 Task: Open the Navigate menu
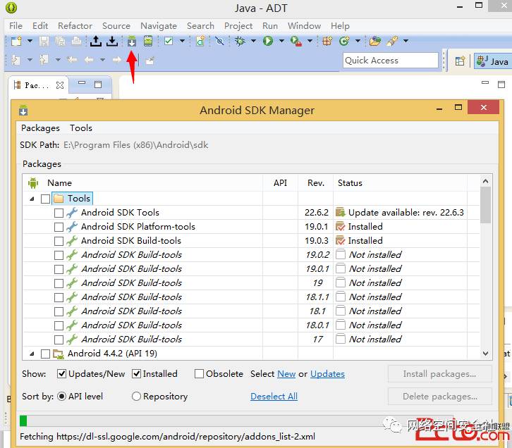click(x=159, y=26)
